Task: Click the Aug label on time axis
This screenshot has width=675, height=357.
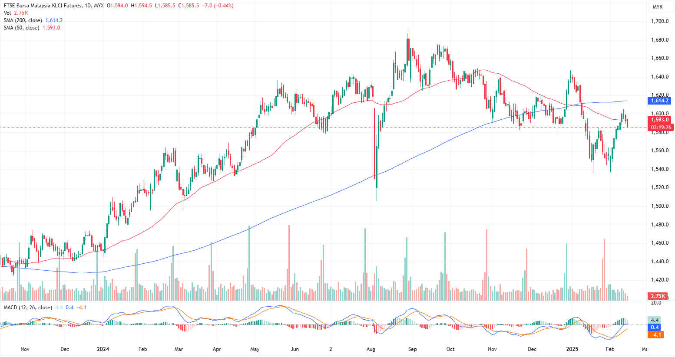Action: pyautogui.click(x=371, y=349)
